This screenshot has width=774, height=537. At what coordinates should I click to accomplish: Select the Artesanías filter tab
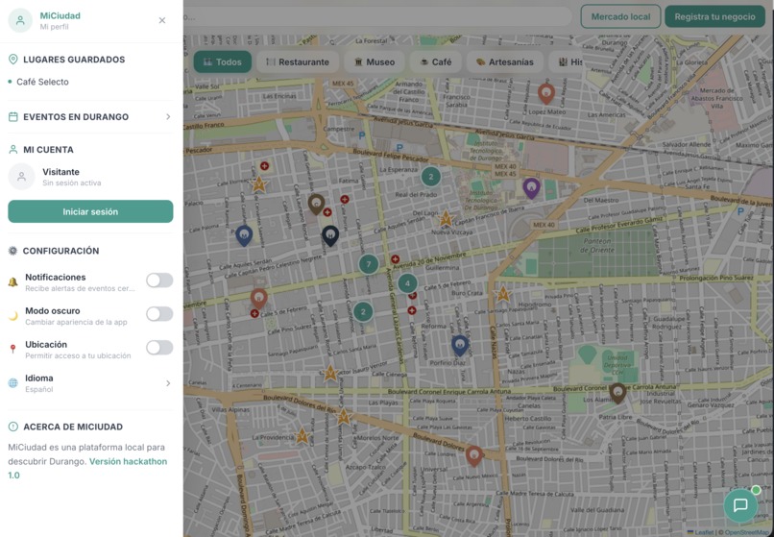point(504,61)
